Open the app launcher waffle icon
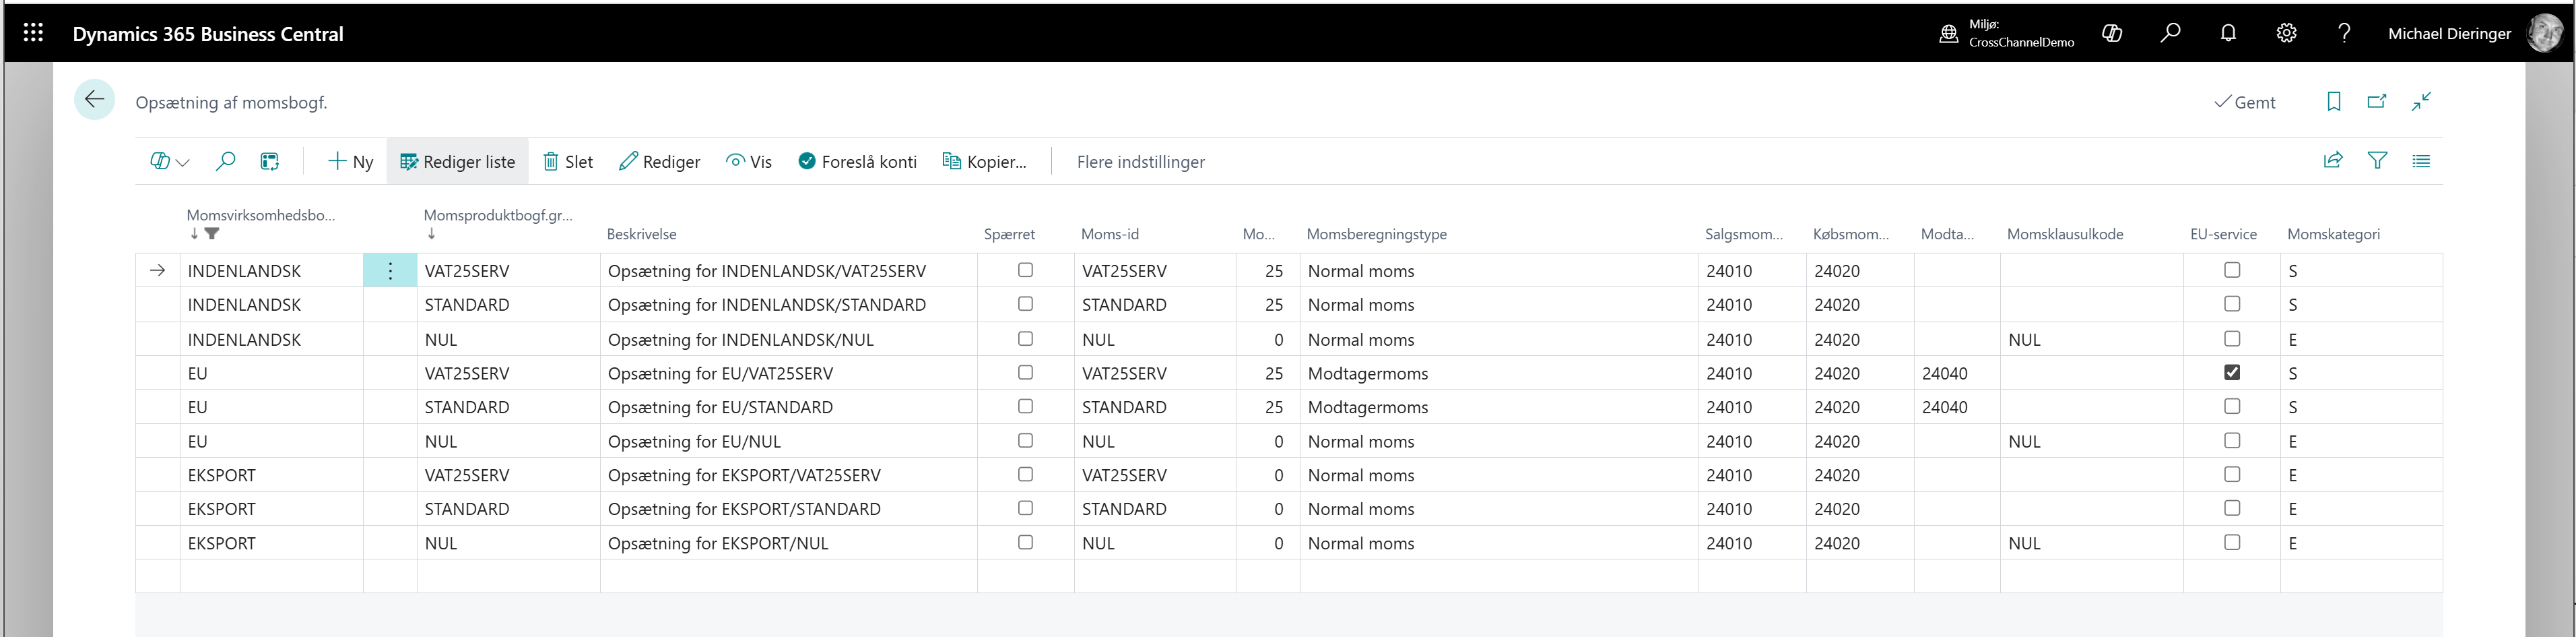Viewport: 2576px width, 637px height. coord(33,33)
